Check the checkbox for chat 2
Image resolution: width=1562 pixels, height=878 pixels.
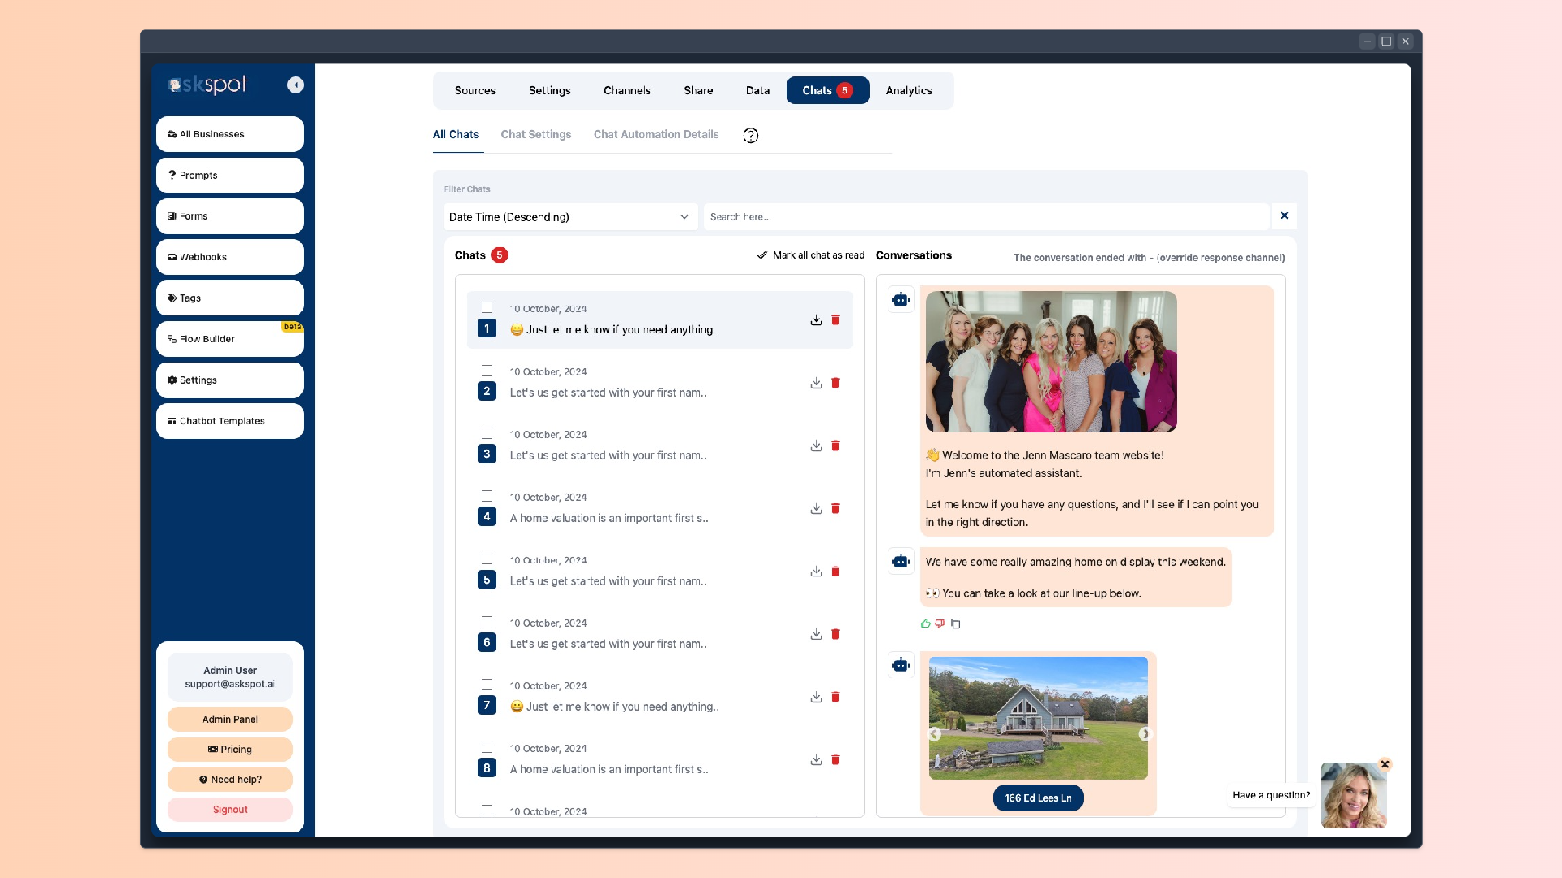point(486,371)
